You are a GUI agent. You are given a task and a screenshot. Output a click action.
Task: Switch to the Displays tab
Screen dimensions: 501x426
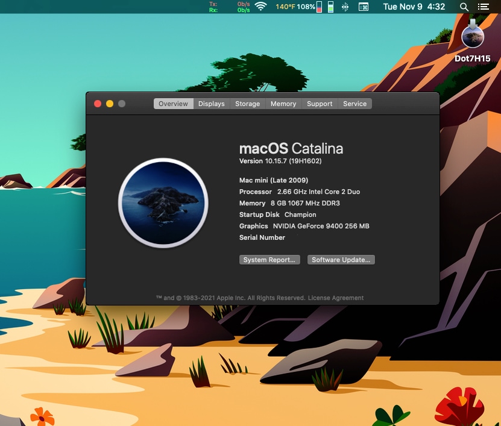(211, 104)
